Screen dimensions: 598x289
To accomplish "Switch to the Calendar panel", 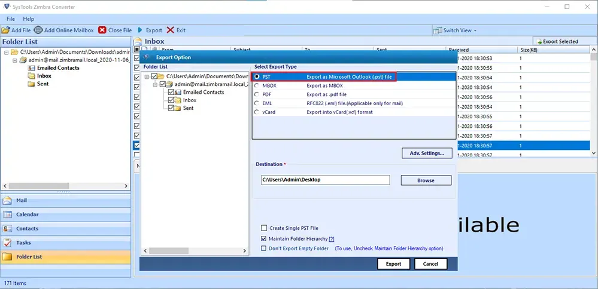I will [66, 214].
